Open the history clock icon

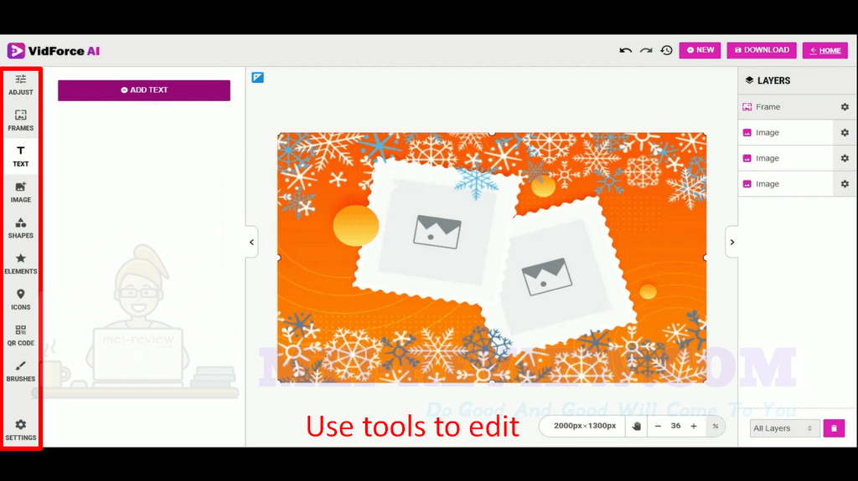666,50
